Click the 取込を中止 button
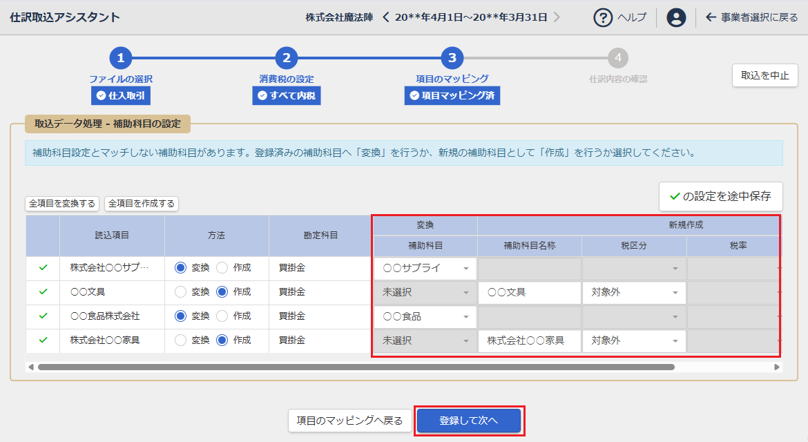The width and height of the screenshot is (808, 442). coord(764,76)
